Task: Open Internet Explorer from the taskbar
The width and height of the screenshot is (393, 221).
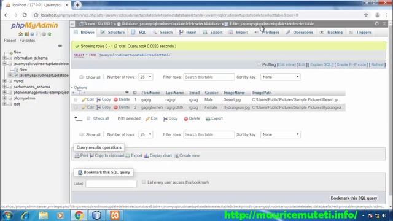Action: click(26, 215)
